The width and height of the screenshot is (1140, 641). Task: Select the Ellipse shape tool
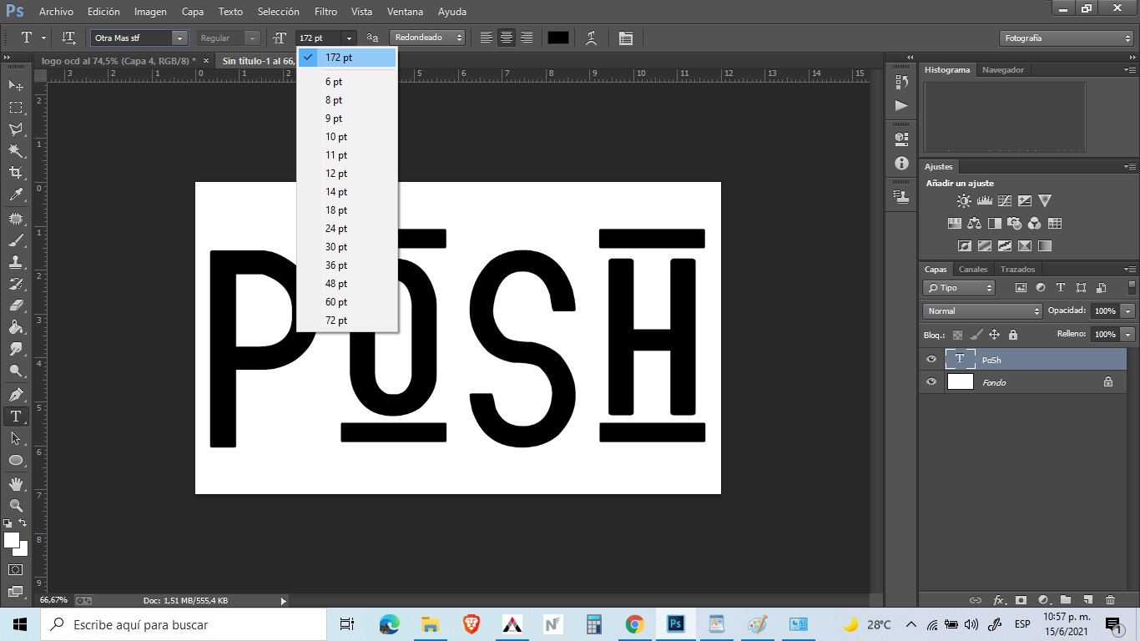pyautogui.click(x=16, y=460)
